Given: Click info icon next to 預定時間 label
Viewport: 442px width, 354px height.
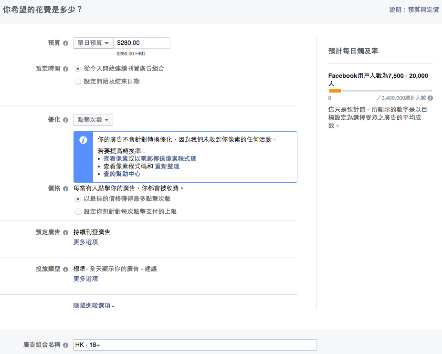Looking at the screenshot, I should tap(66, 69).
